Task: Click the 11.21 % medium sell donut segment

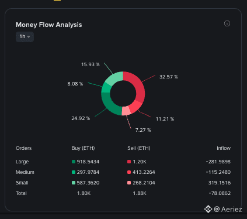Action: coord(136,107)
